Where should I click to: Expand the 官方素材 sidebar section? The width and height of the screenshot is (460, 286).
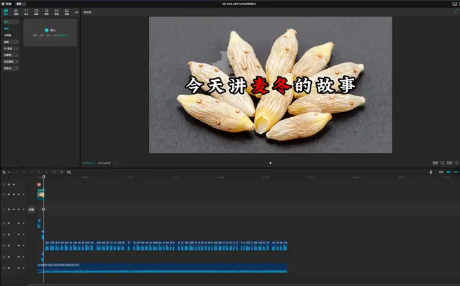tap(11, 61)
